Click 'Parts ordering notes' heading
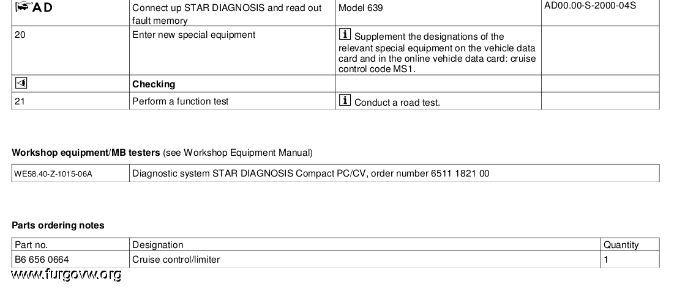 (58, 225)
